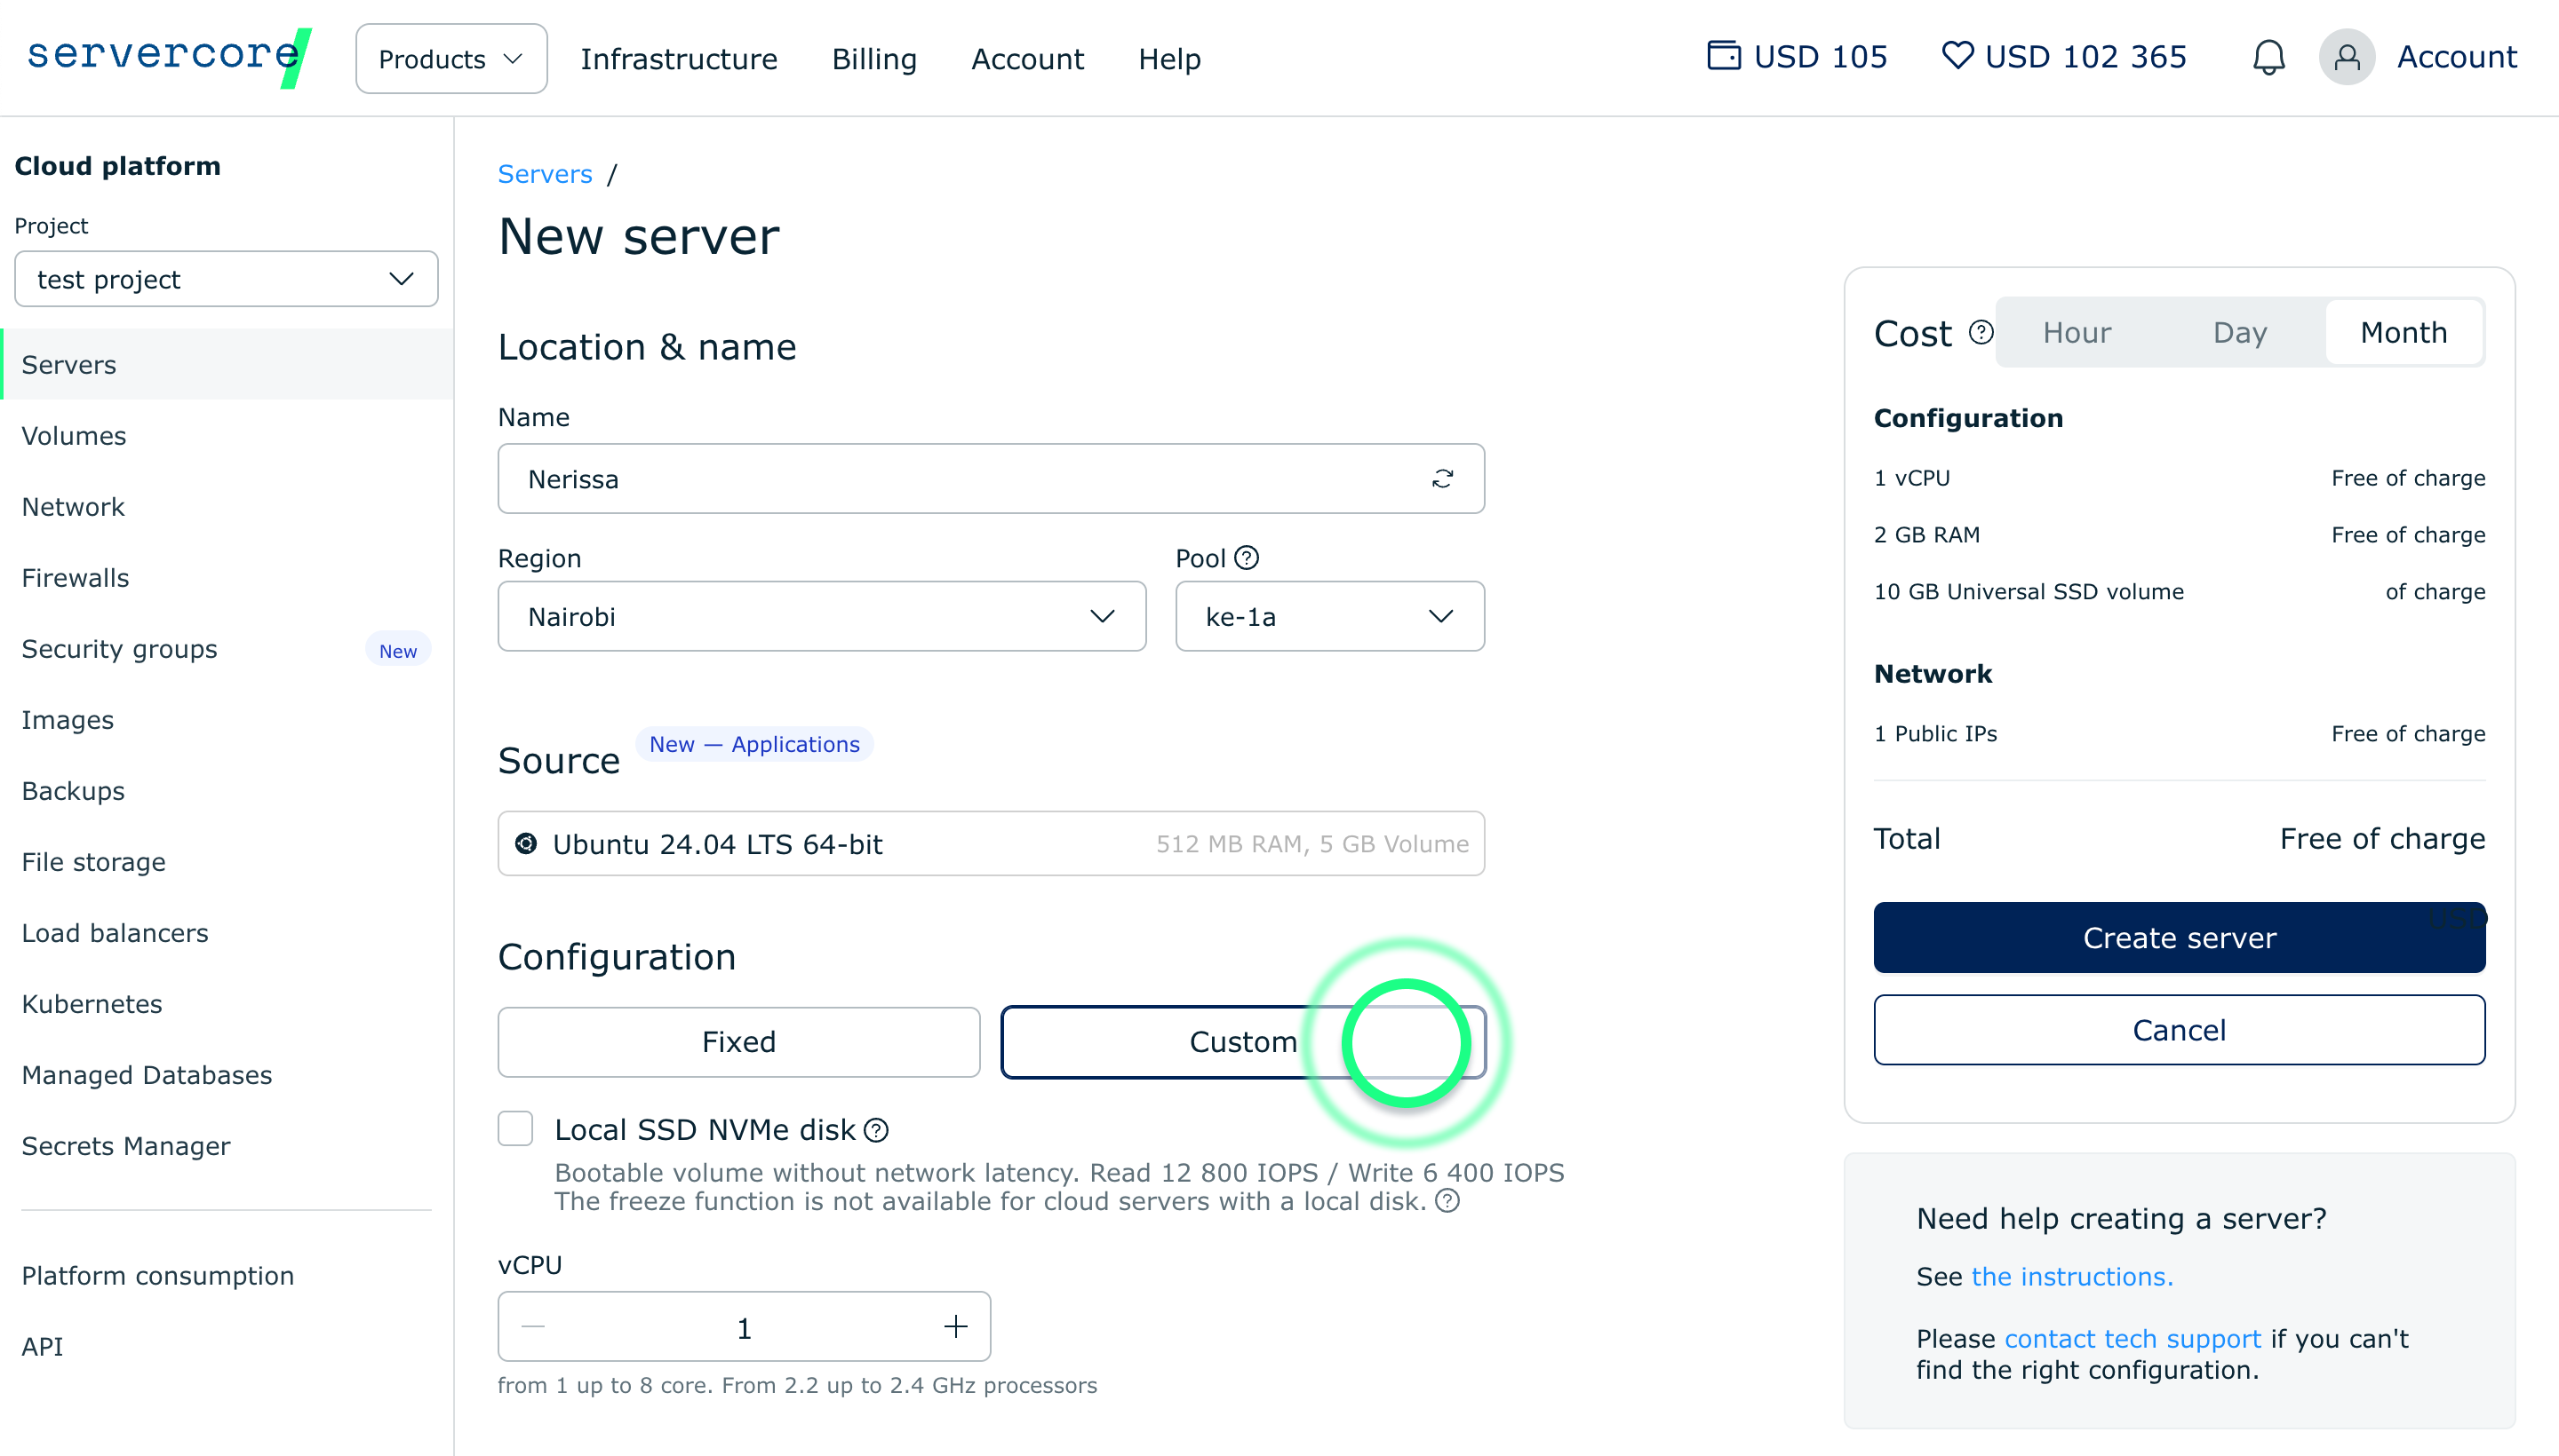
Task: Click the user avatar icon
Action: (2346, 57)
